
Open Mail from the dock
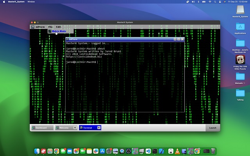pos(70,151)
